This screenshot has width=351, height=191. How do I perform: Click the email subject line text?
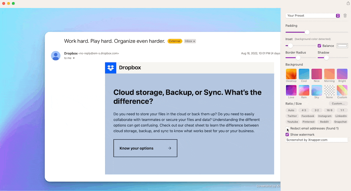tap(115, 41)
